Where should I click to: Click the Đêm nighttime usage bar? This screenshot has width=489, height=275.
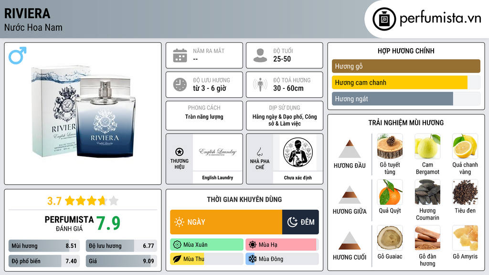point(301,222)
